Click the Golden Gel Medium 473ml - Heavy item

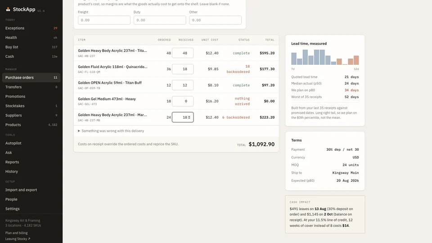tap(107, 99)
